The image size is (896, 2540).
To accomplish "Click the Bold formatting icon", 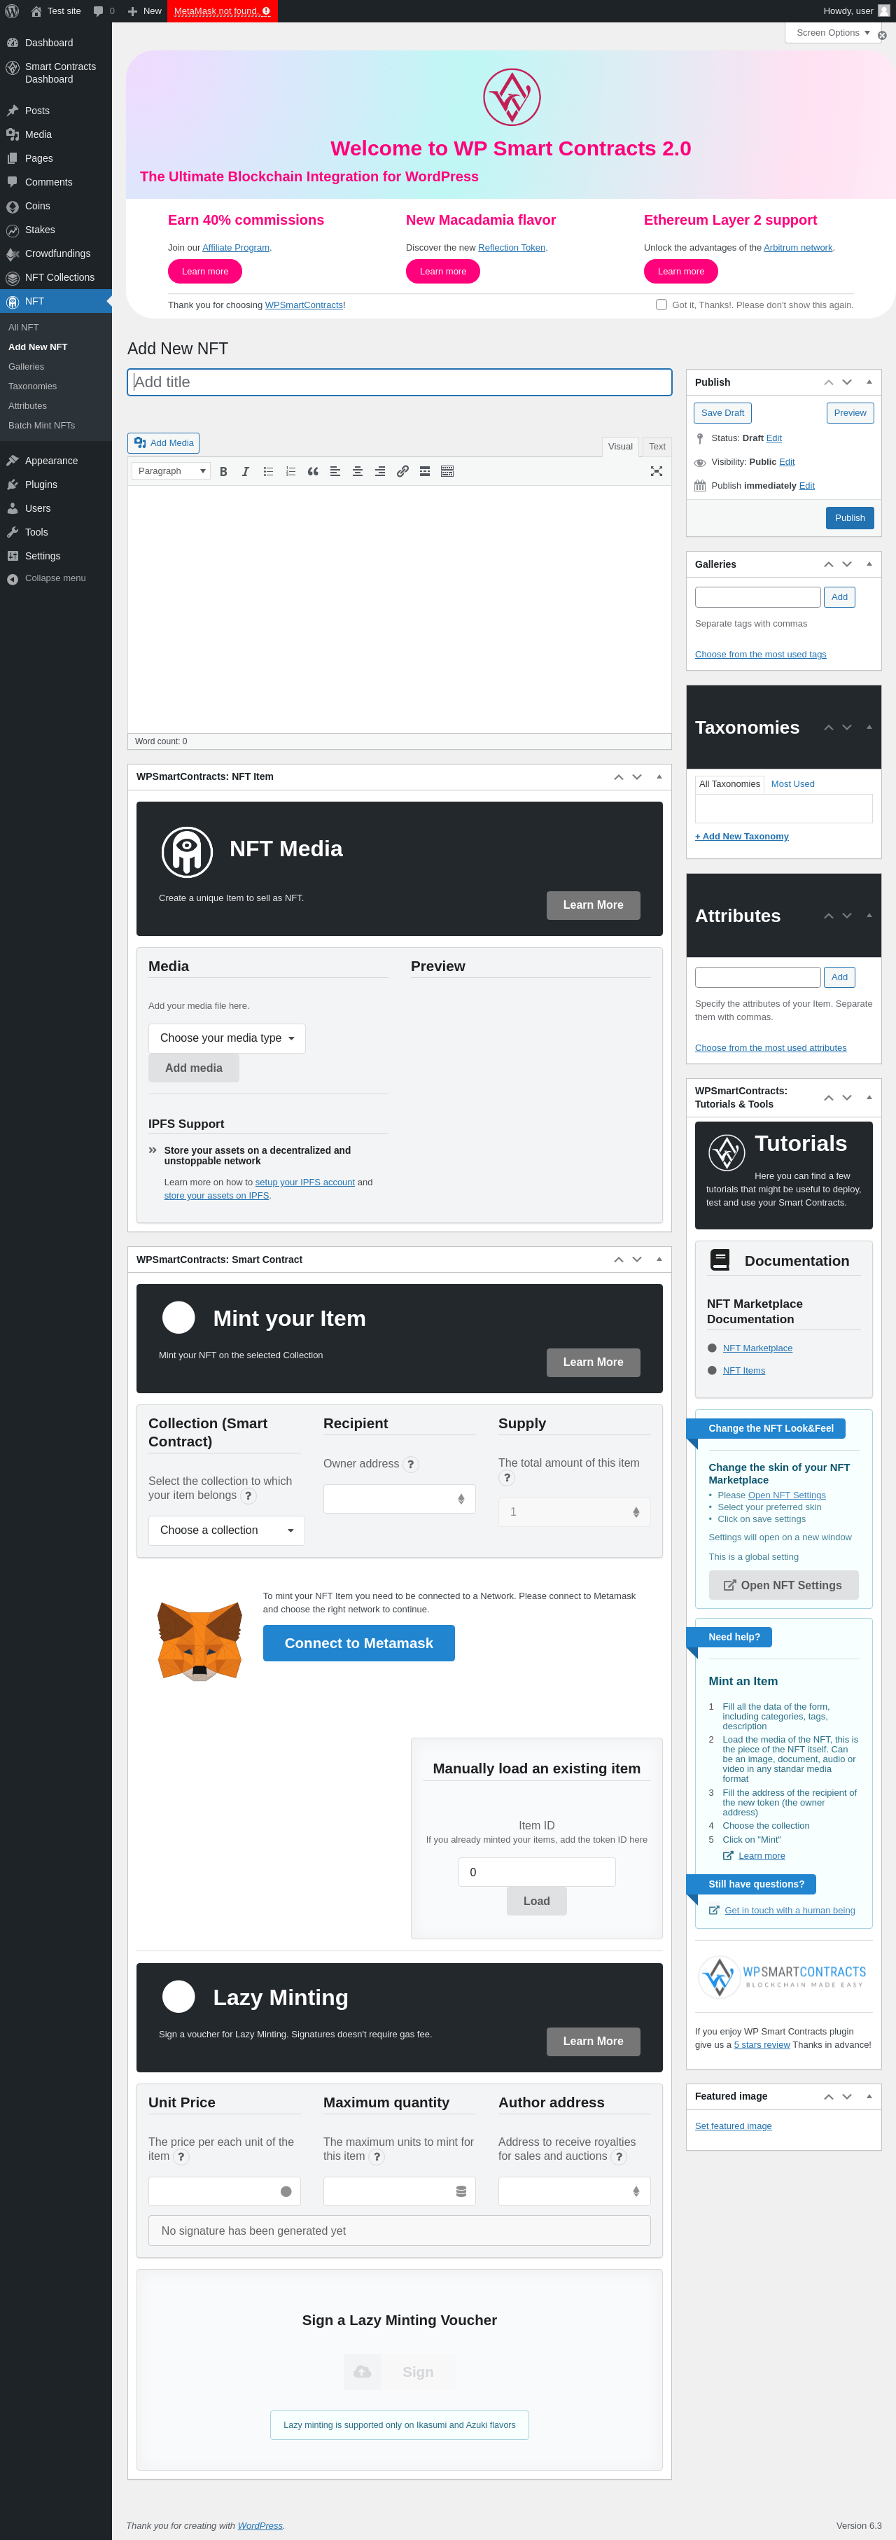I will coord(224,471).
